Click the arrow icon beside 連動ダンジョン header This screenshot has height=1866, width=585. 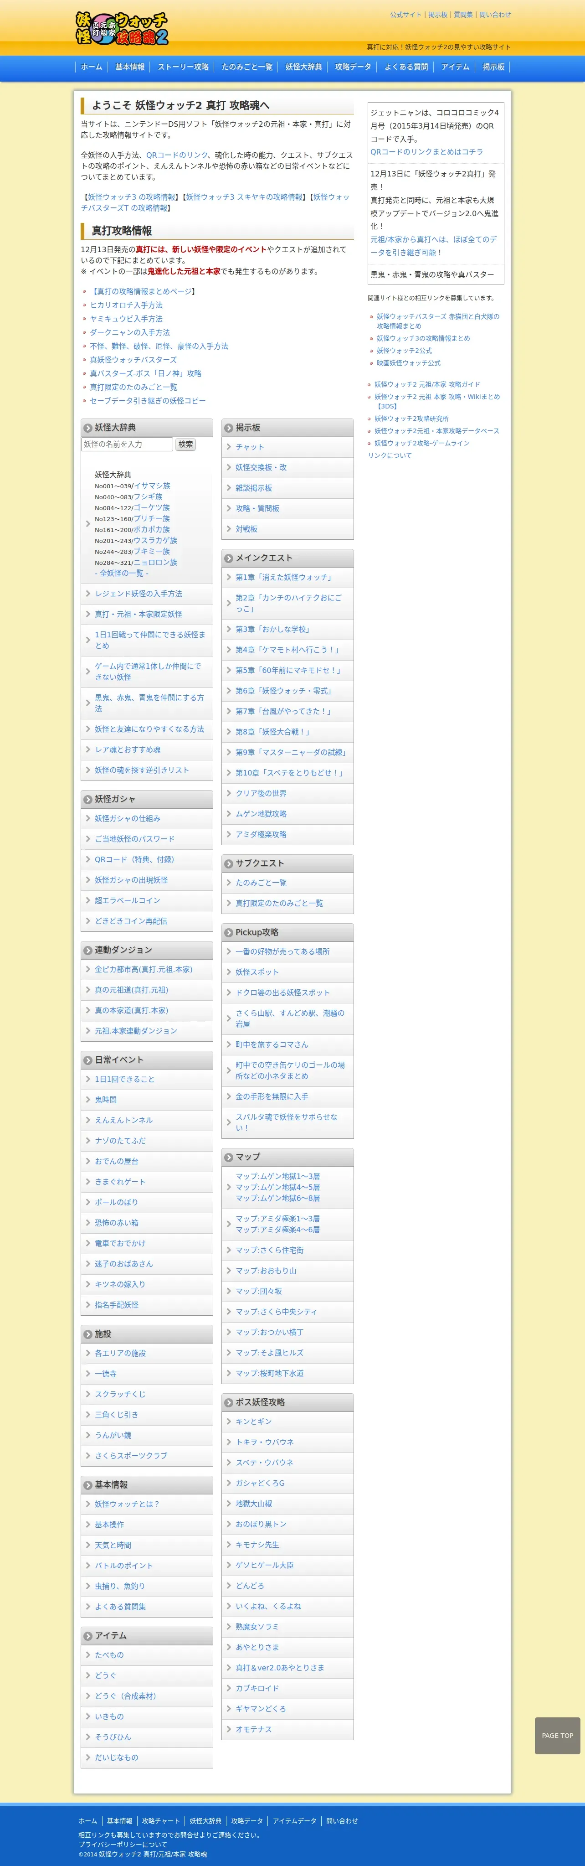87,951
